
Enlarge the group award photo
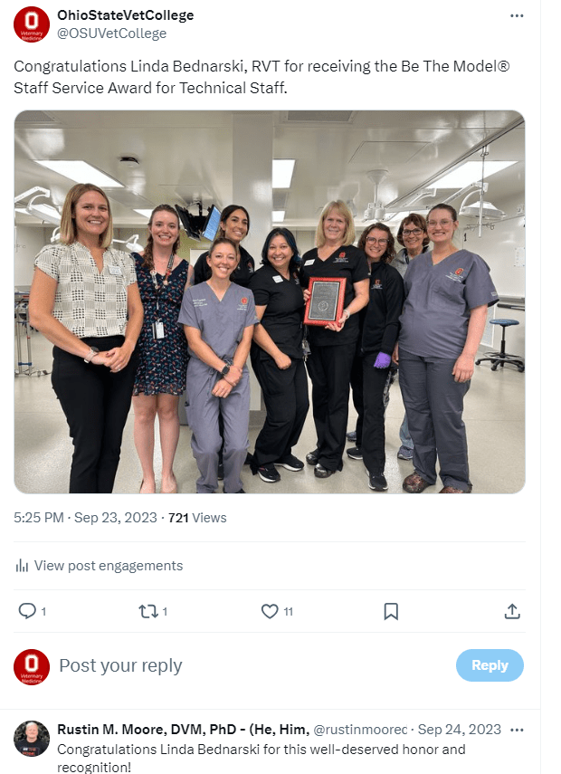(x=270, y=302)
